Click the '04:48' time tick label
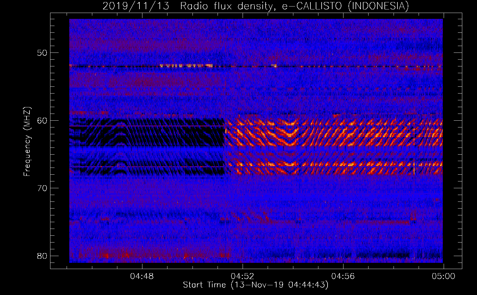Screen dimensions: 477x295 pos(142,276)
